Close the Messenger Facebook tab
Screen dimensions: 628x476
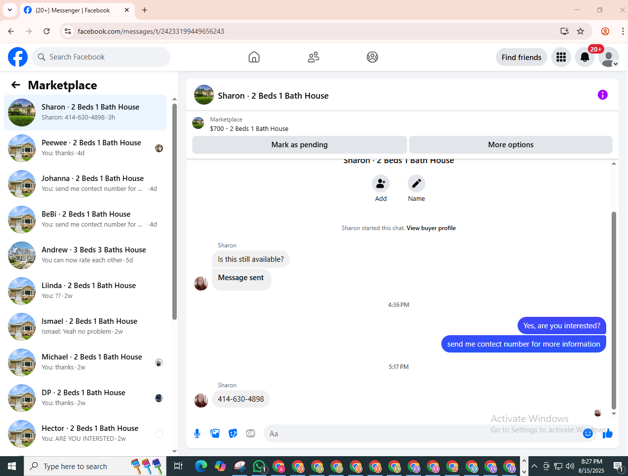[127, 10]
